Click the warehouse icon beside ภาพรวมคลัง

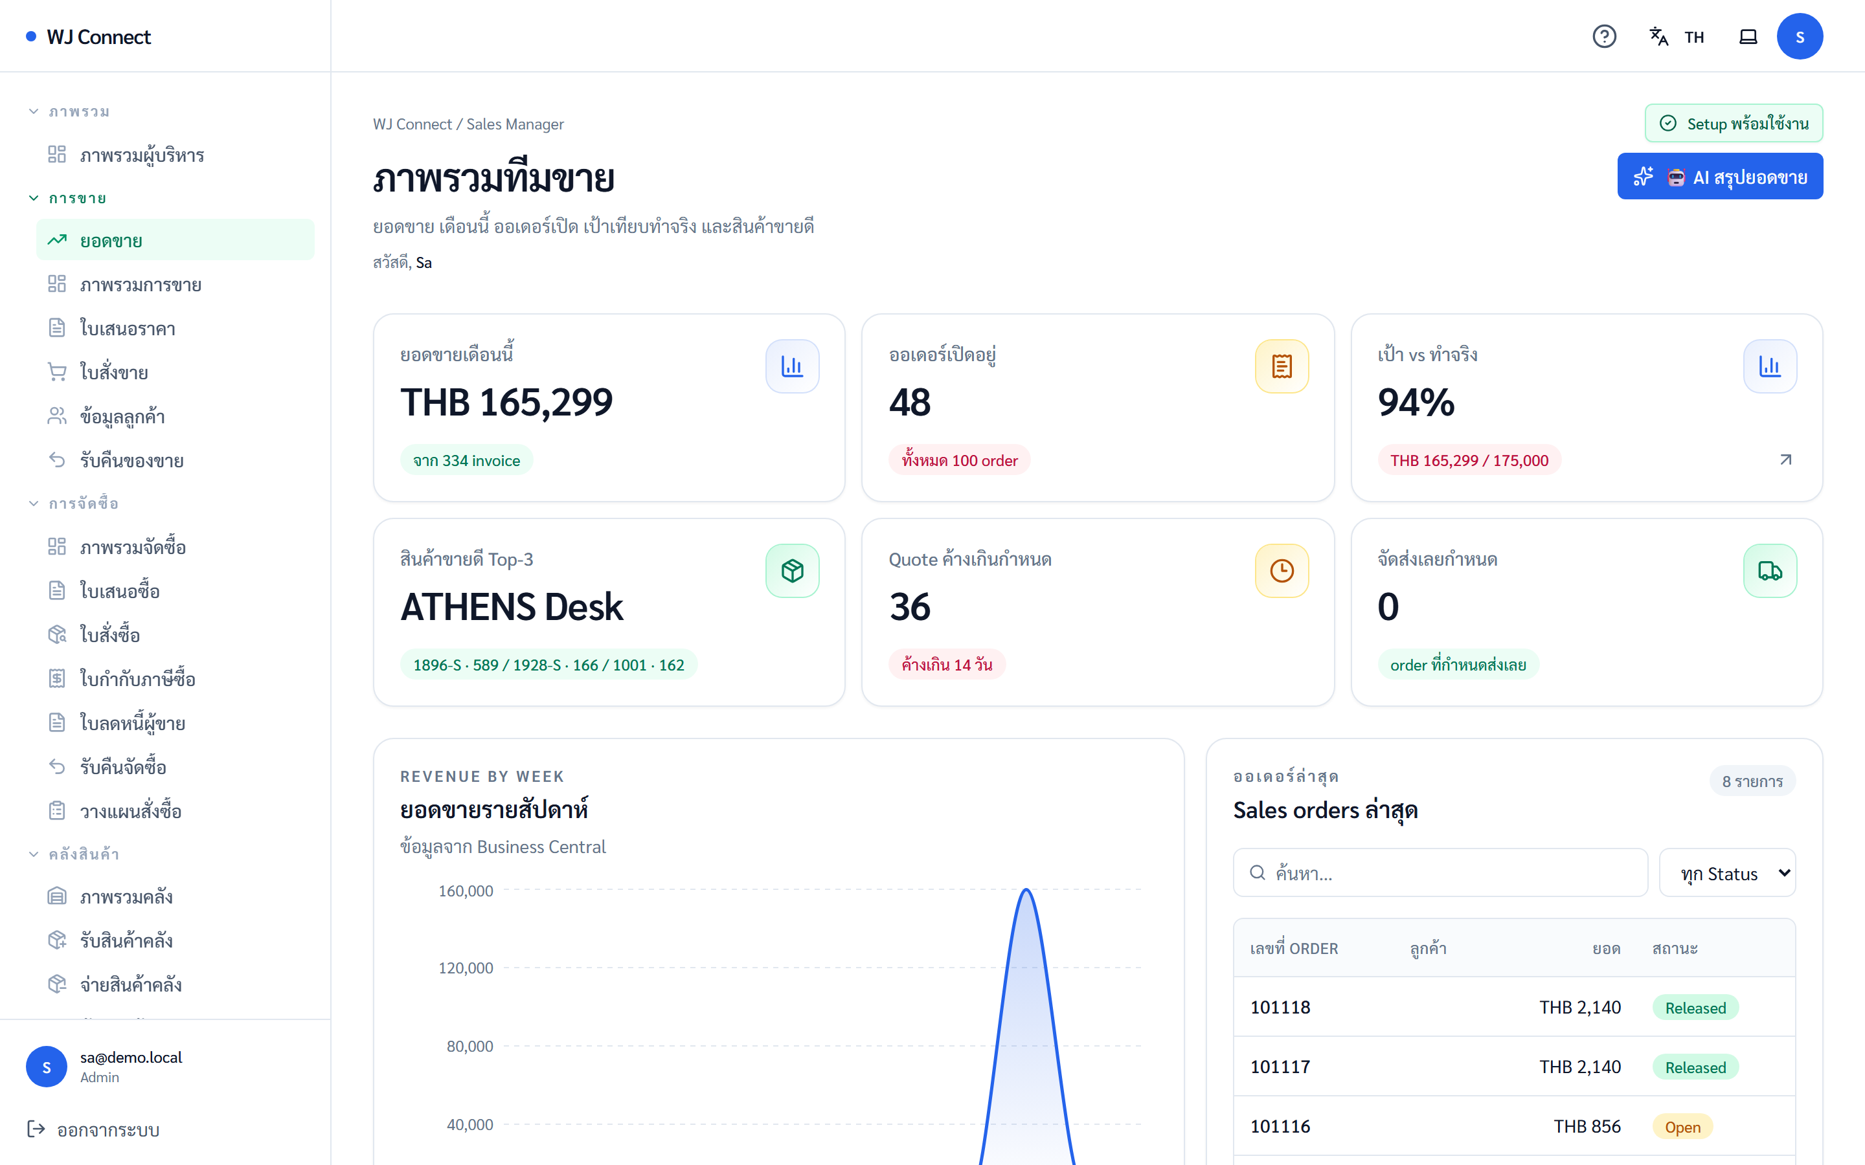(x=57, y=896)
